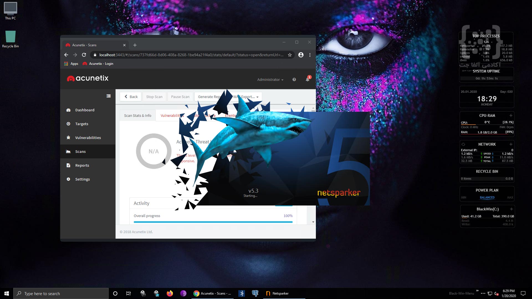
Task: Open the Tor Browser taskbar icon
Action: (x=183, y=293)
